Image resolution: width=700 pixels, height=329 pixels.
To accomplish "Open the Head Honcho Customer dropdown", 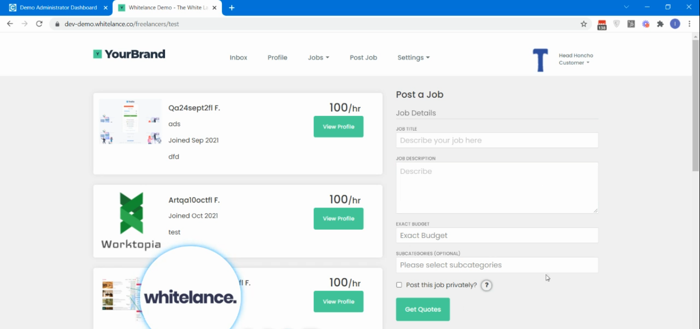I will click(x=575, y=59).
